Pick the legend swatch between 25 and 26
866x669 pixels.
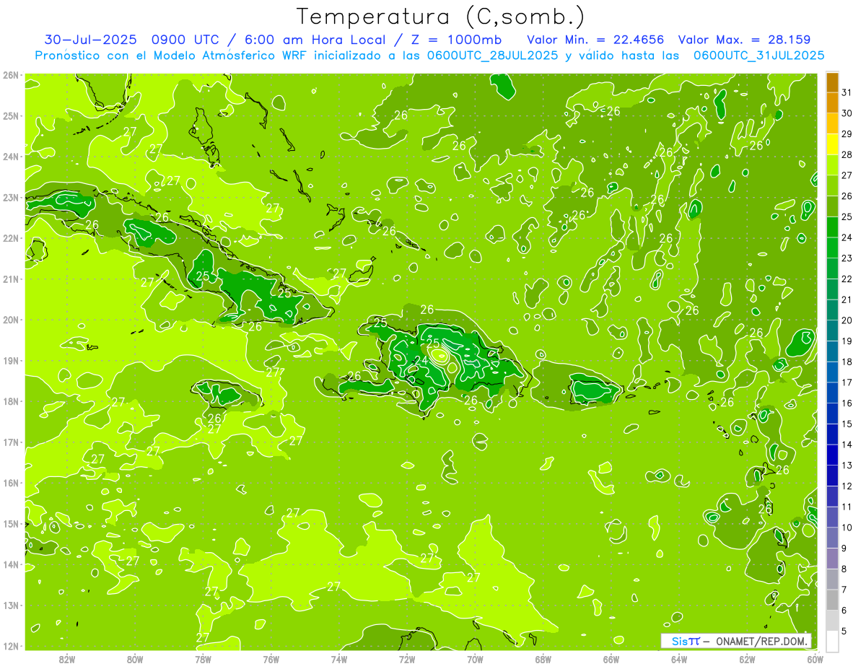tap(832, 206)
